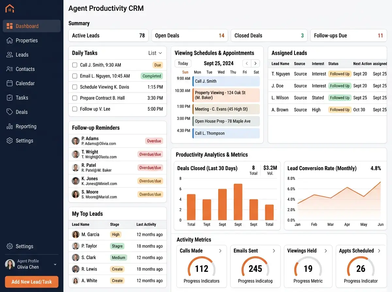The height and width of the screenshot is (292, 392).
Task: Click the Contacts list icon
Action: pyautogui.click(x=9, y=69)
